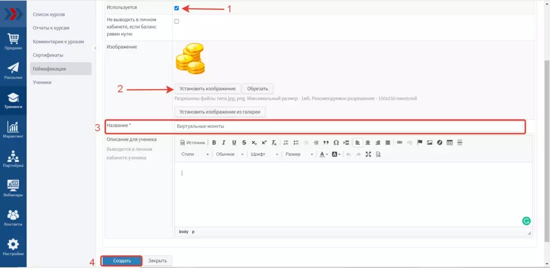Insert a table in editor
The height and width of the screenshot is (270, 550).
450,143
